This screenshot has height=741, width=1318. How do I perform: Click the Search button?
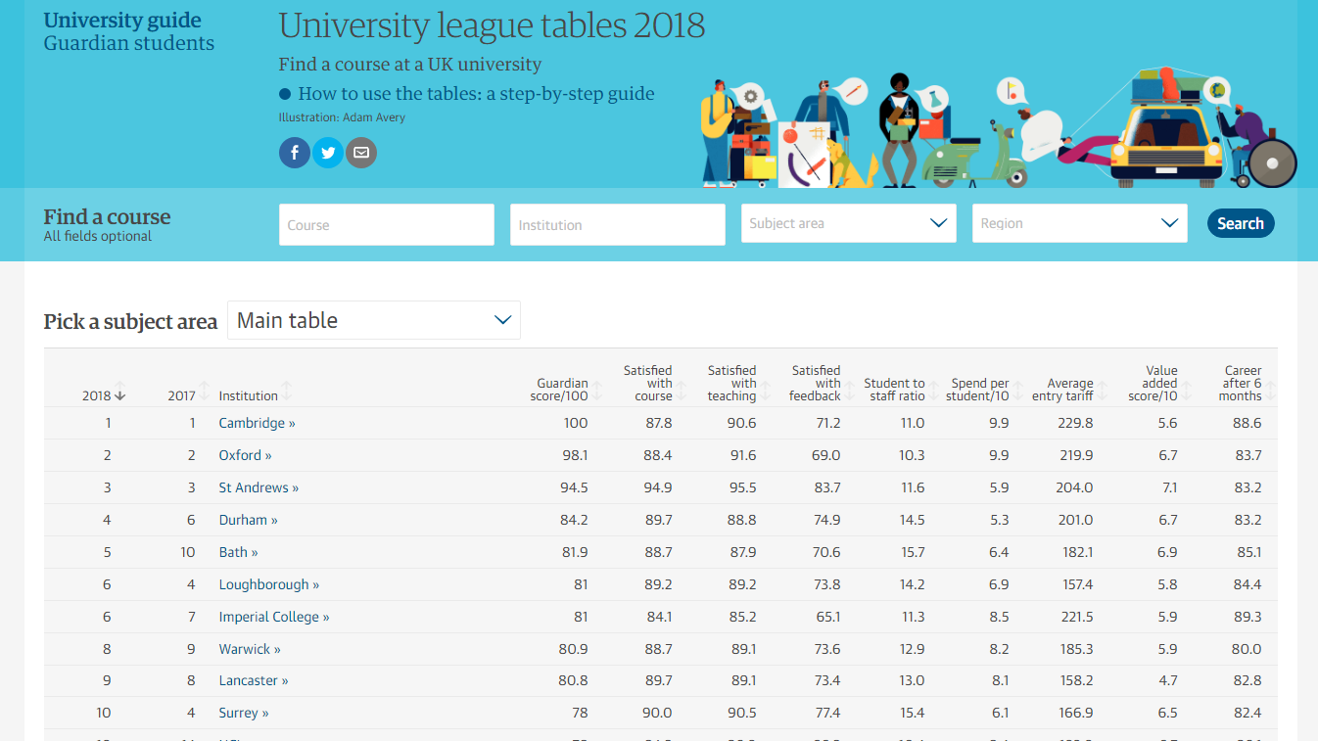pyautogui.click(x=1241, y=223)
